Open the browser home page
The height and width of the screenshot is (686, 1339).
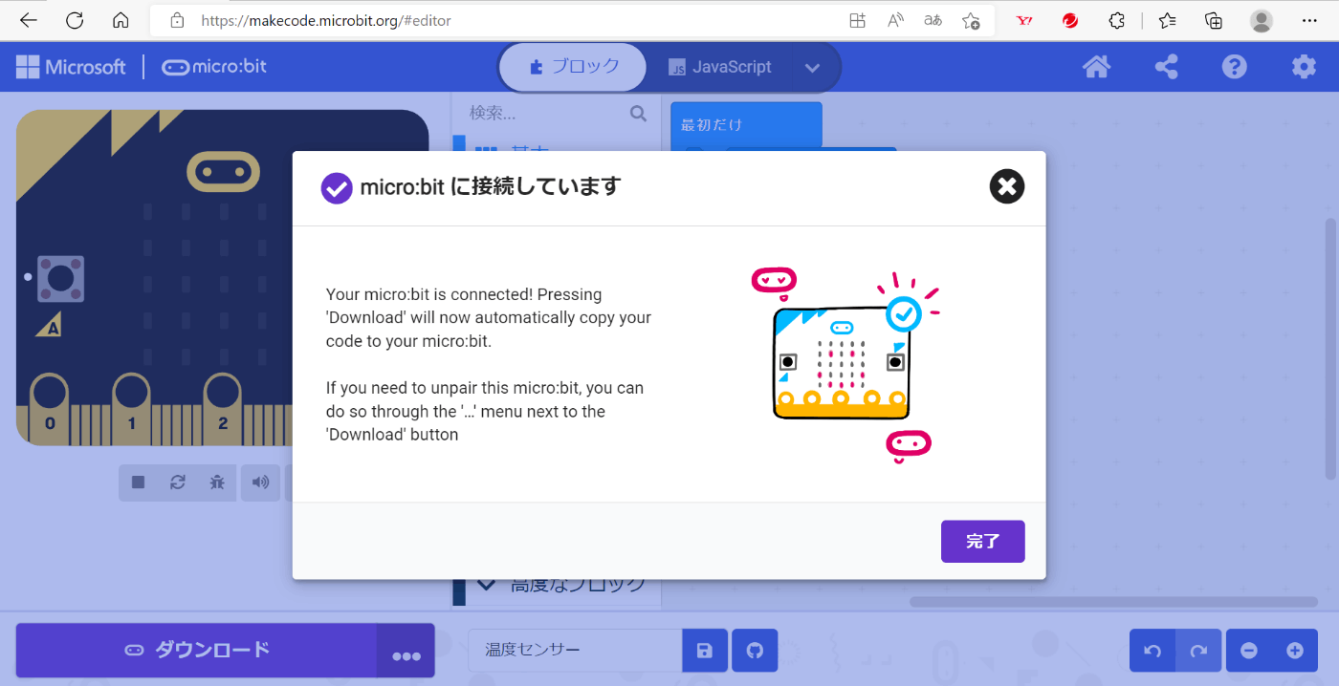121,20
